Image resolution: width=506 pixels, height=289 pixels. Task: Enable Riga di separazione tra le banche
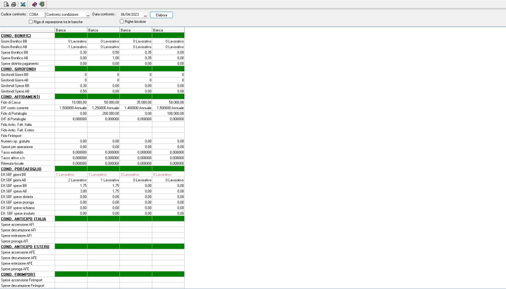pos(31,22)
